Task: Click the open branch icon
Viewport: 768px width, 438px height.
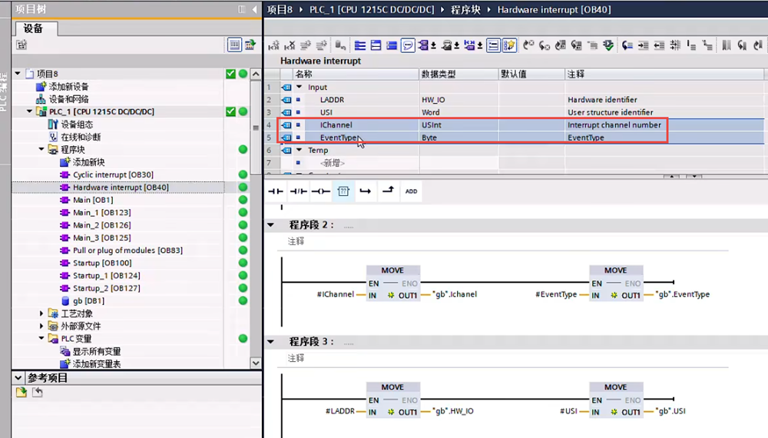Action: [x=366, y=191]
